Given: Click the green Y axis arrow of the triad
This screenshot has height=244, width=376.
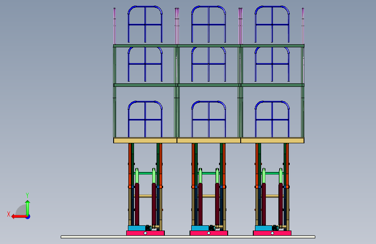Looking at the screenshot, I should (28, 208).
